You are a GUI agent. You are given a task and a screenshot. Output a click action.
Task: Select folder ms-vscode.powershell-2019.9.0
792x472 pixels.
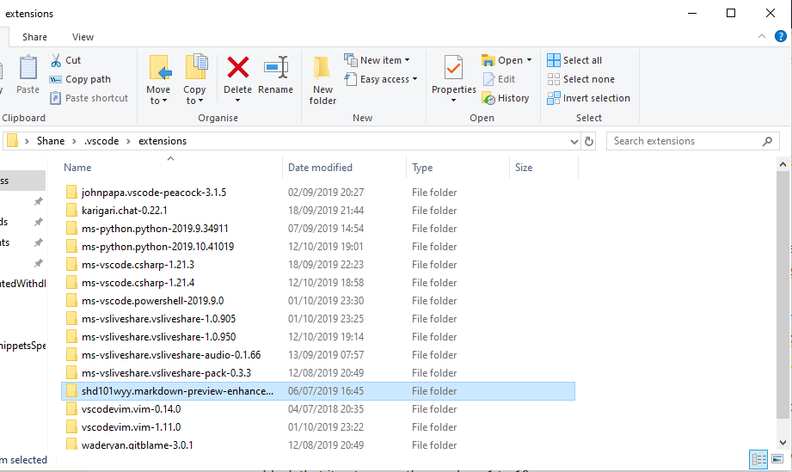317,301
